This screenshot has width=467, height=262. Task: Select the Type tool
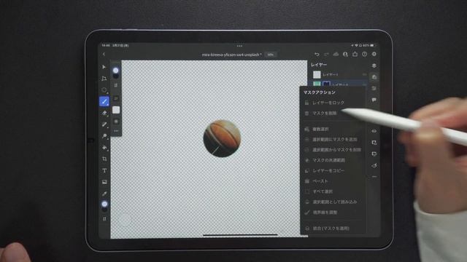pos(104,170)
